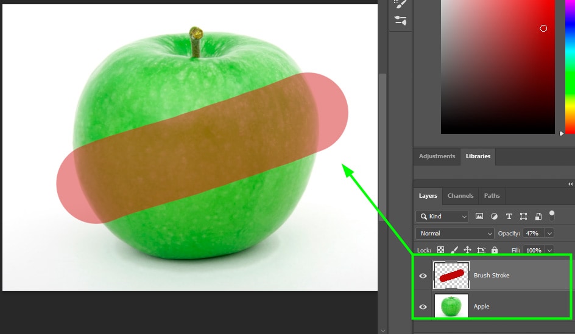Screen dimensions: 575x334
Task: Open the Adjustments tab
Action: click(437, 156)
